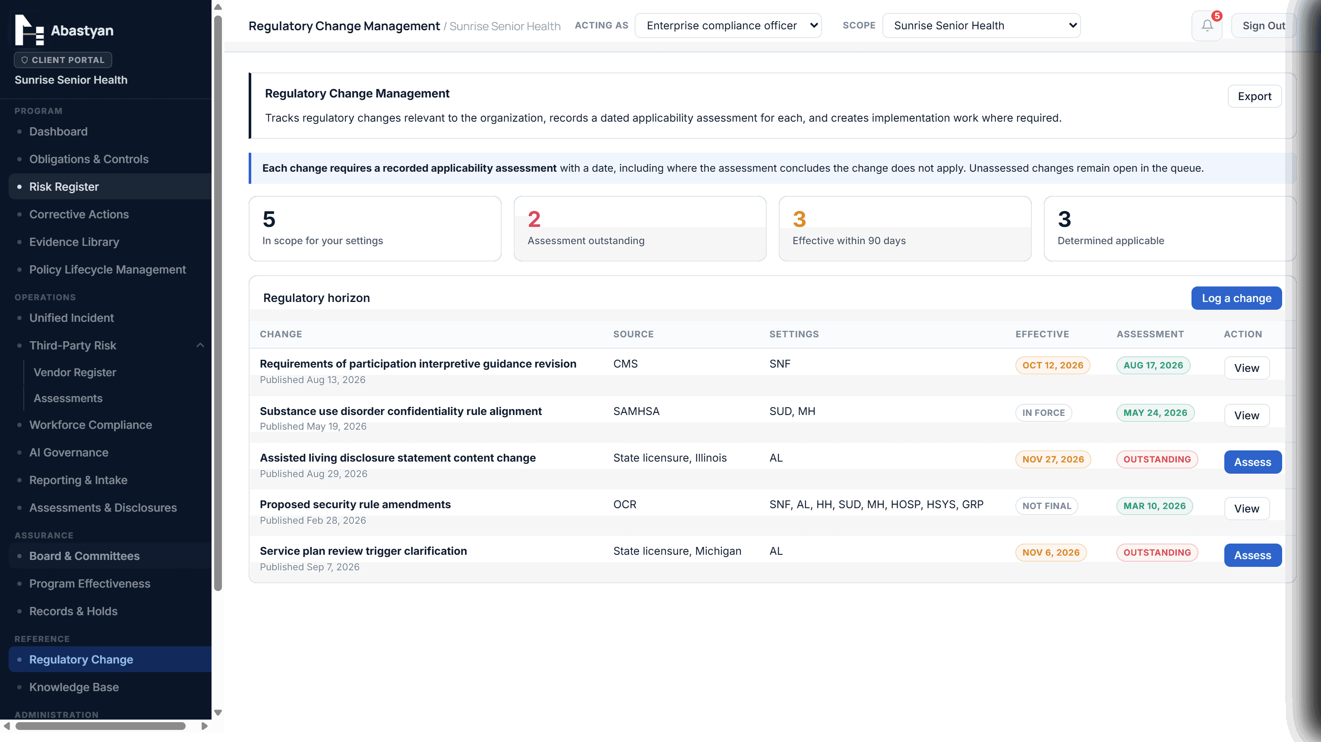The width and height of the screenshot is (1321, 742).
Task: Click the Client Portal badge
Action: pyautogui.click(x=63, y=60)
